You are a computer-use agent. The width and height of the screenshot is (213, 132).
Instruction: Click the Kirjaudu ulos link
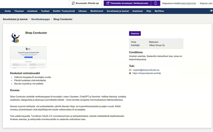(x=206, y=3)
